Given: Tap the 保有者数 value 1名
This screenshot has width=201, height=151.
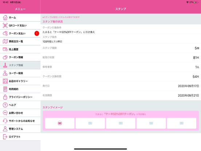Looking at the screenshot, I should pyautogui.click(x=197, y=67).
